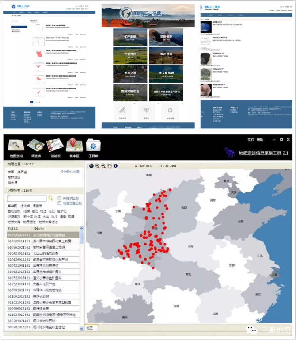Click the list scrollbar down arrow
Screen dimensions: 296x341
pos(81,328)
